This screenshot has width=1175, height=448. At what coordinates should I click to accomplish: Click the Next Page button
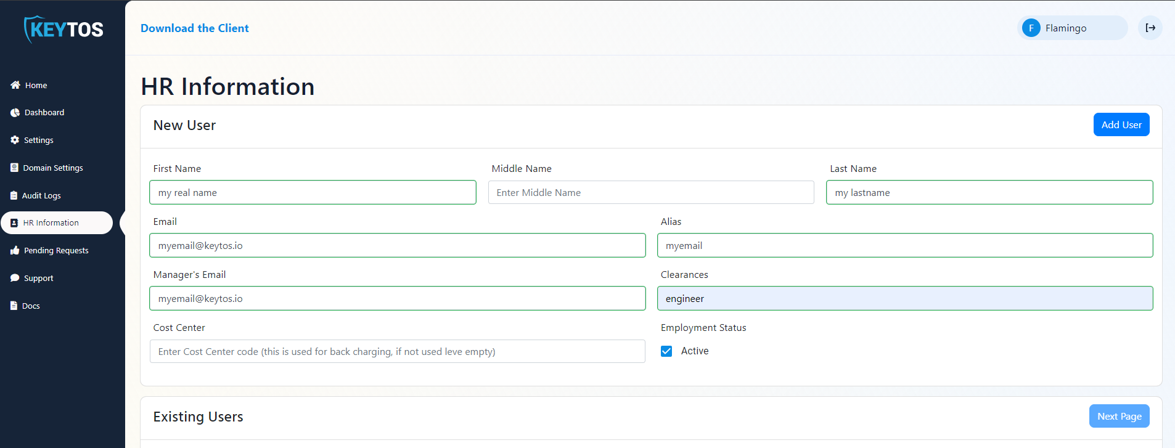click(x=1120, y=416)
